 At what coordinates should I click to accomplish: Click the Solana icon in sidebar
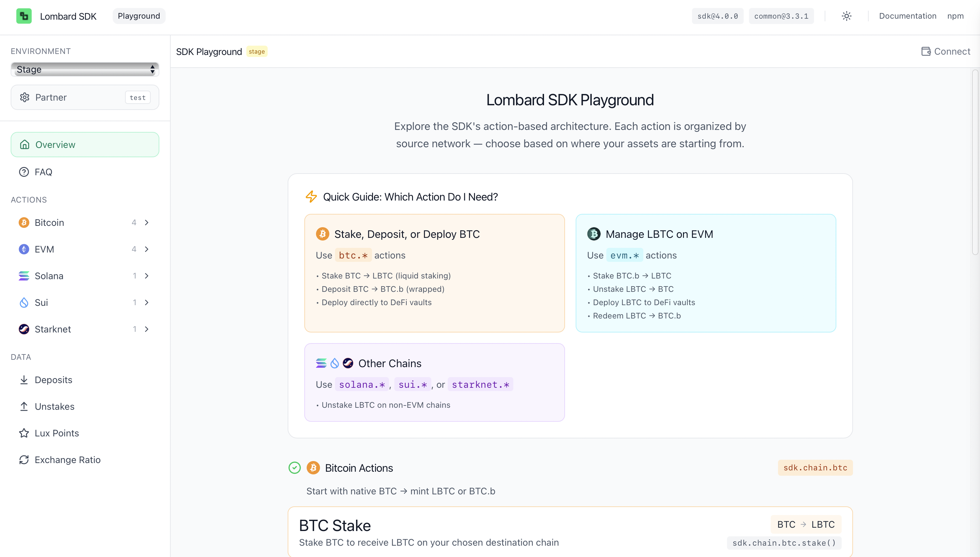[24, 276]
